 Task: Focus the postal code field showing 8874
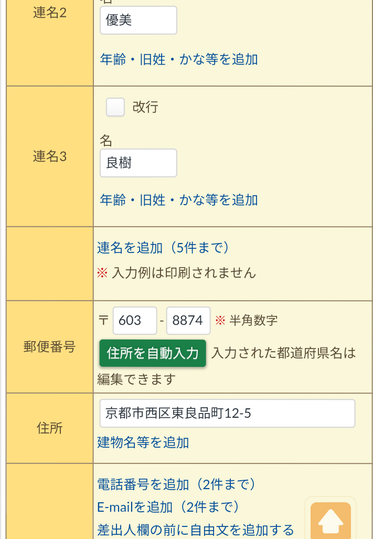pos(188,321)
